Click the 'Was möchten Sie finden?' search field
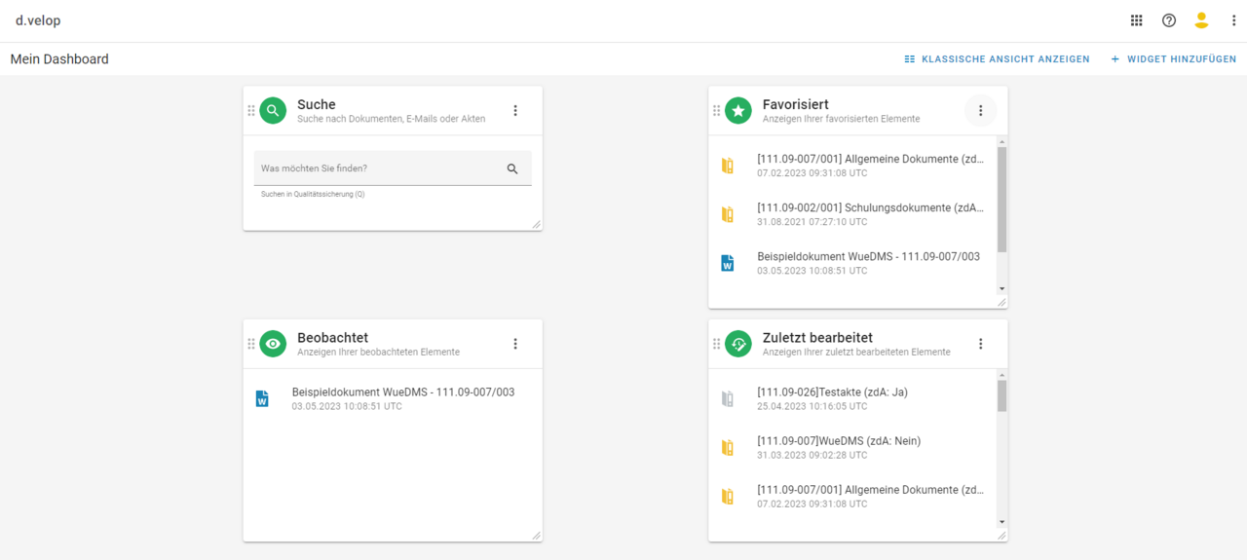 point(378,168)
